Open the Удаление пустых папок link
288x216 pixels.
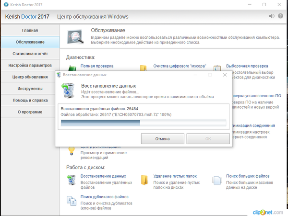[174, 176]
